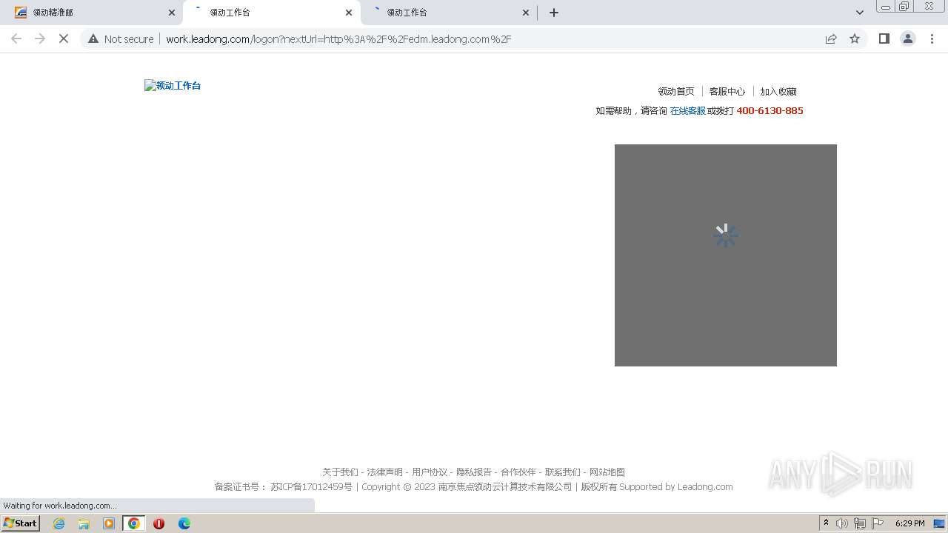Screen dimensions: 948x533
Task: Open Action Center flag icon
Action: coord(878,523)
